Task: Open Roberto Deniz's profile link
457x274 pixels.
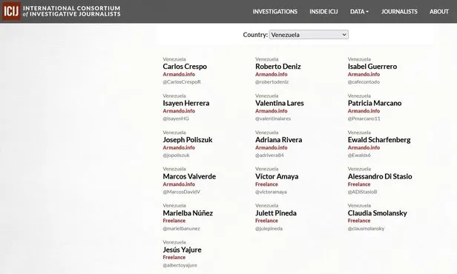Action: pos(278,67)
